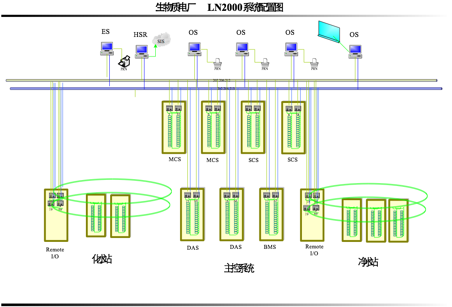This screenshot has height=307, width=452.
Task: Click the printer left of the projector workstation
Action: point(314,62)
